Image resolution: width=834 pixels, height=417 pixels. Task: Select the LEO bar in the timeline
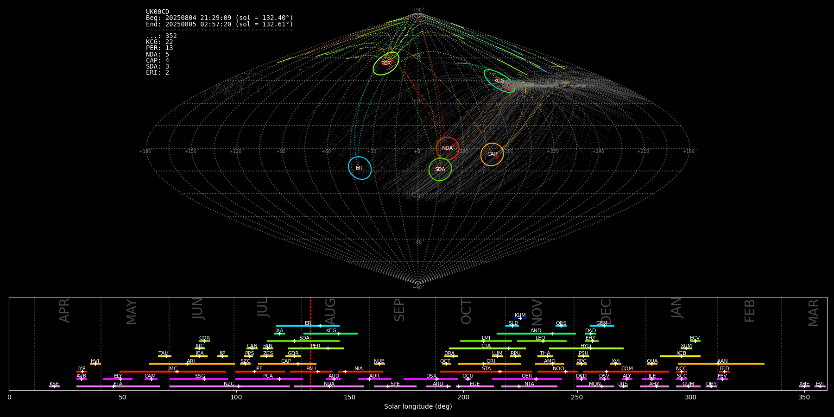542,341
